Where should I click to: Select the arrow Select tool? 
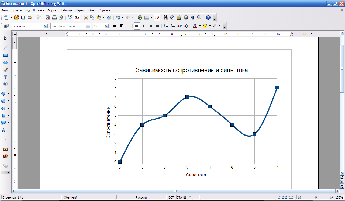[x=5, y=39]
